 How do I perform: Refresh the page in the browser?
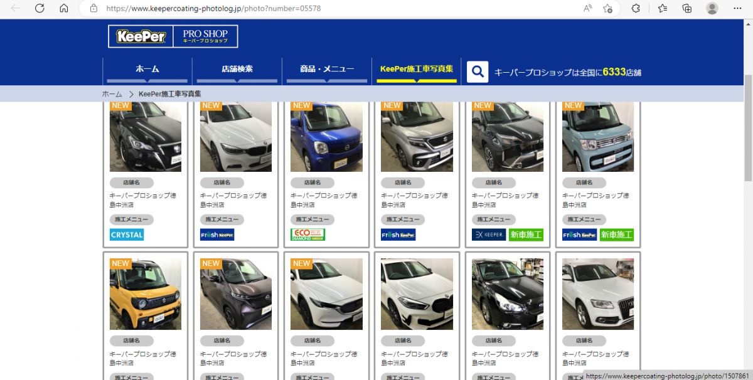(40, 8)
